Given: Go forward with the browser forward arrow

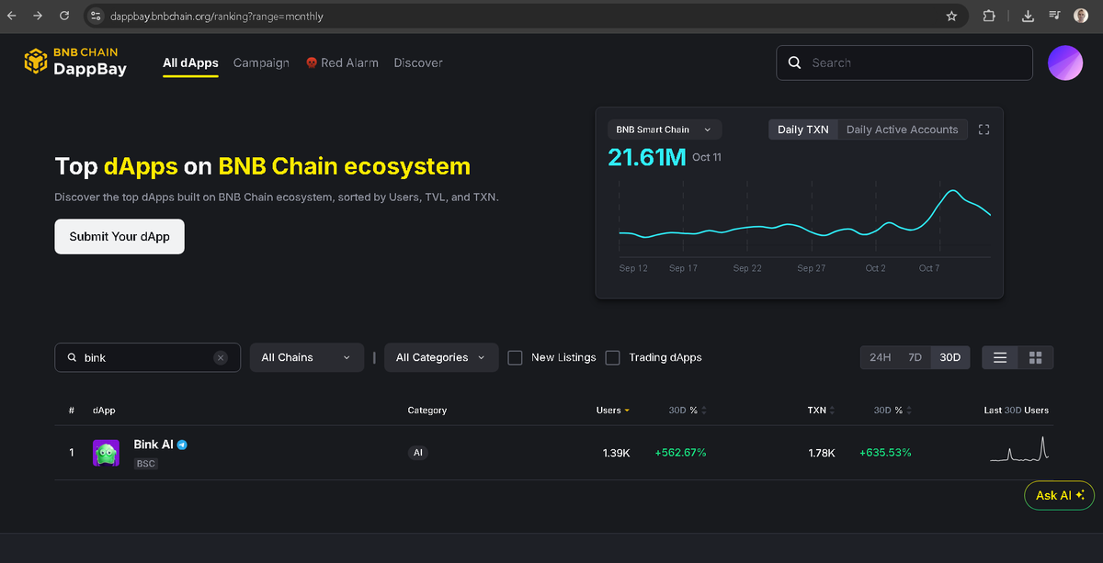Looking at the screenshot, I should click(38, 16).
